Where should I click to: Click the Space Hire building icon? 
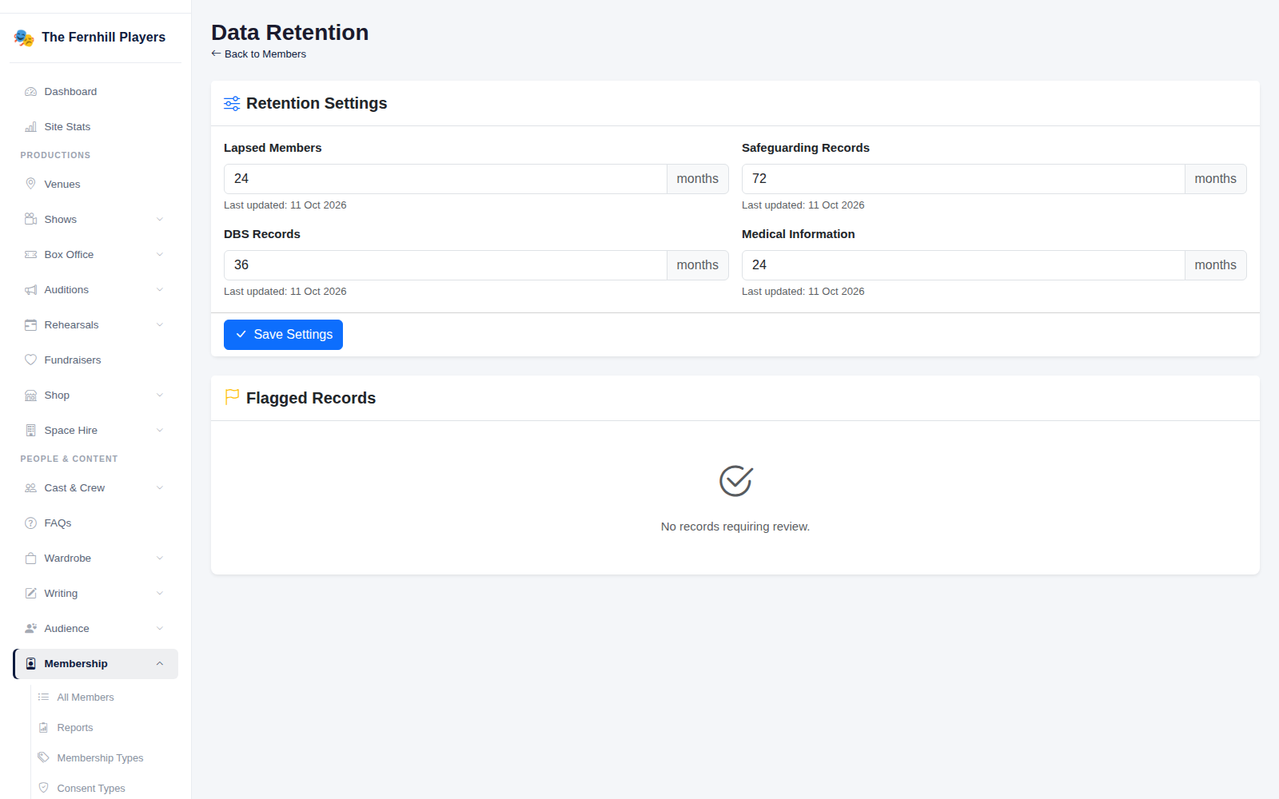click(x=30, y=431)
